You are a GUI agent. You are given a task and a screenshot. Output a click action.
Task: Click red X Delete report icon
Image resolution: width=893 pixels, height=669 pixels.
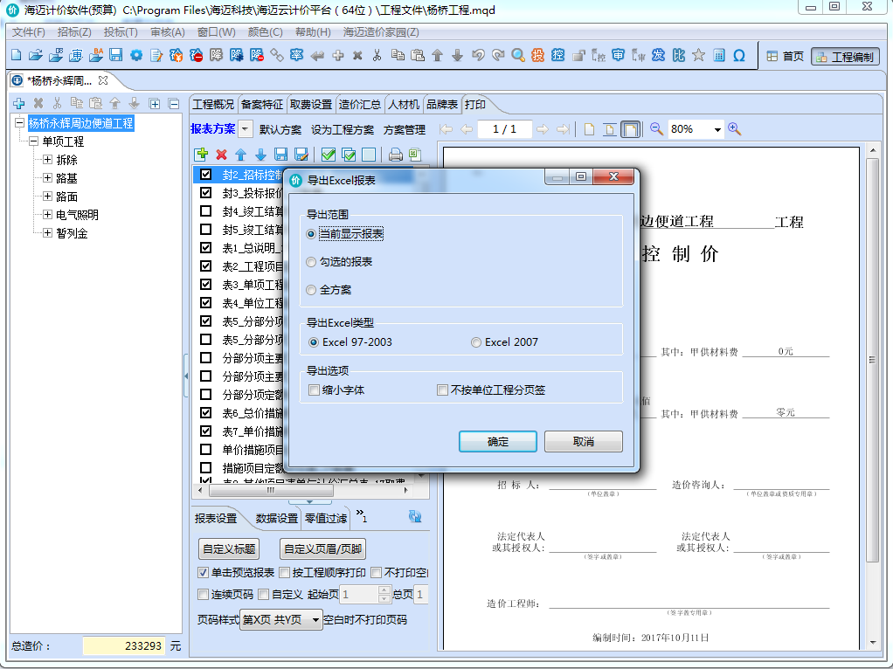[222, 155]
